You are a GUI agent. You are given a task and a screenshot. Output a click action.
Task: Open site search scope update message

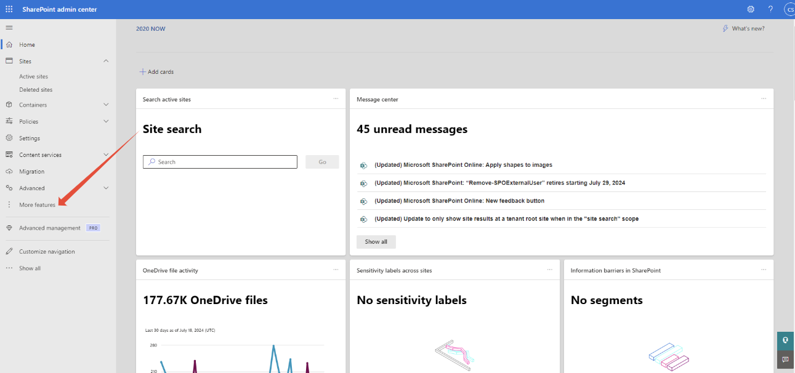pos(506,219)
